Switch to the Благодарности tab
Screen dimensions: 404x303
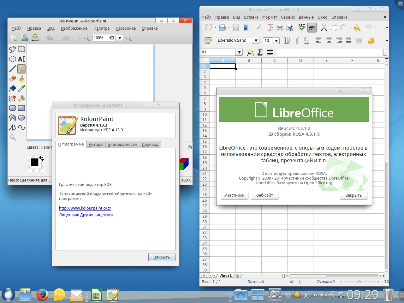122,145
